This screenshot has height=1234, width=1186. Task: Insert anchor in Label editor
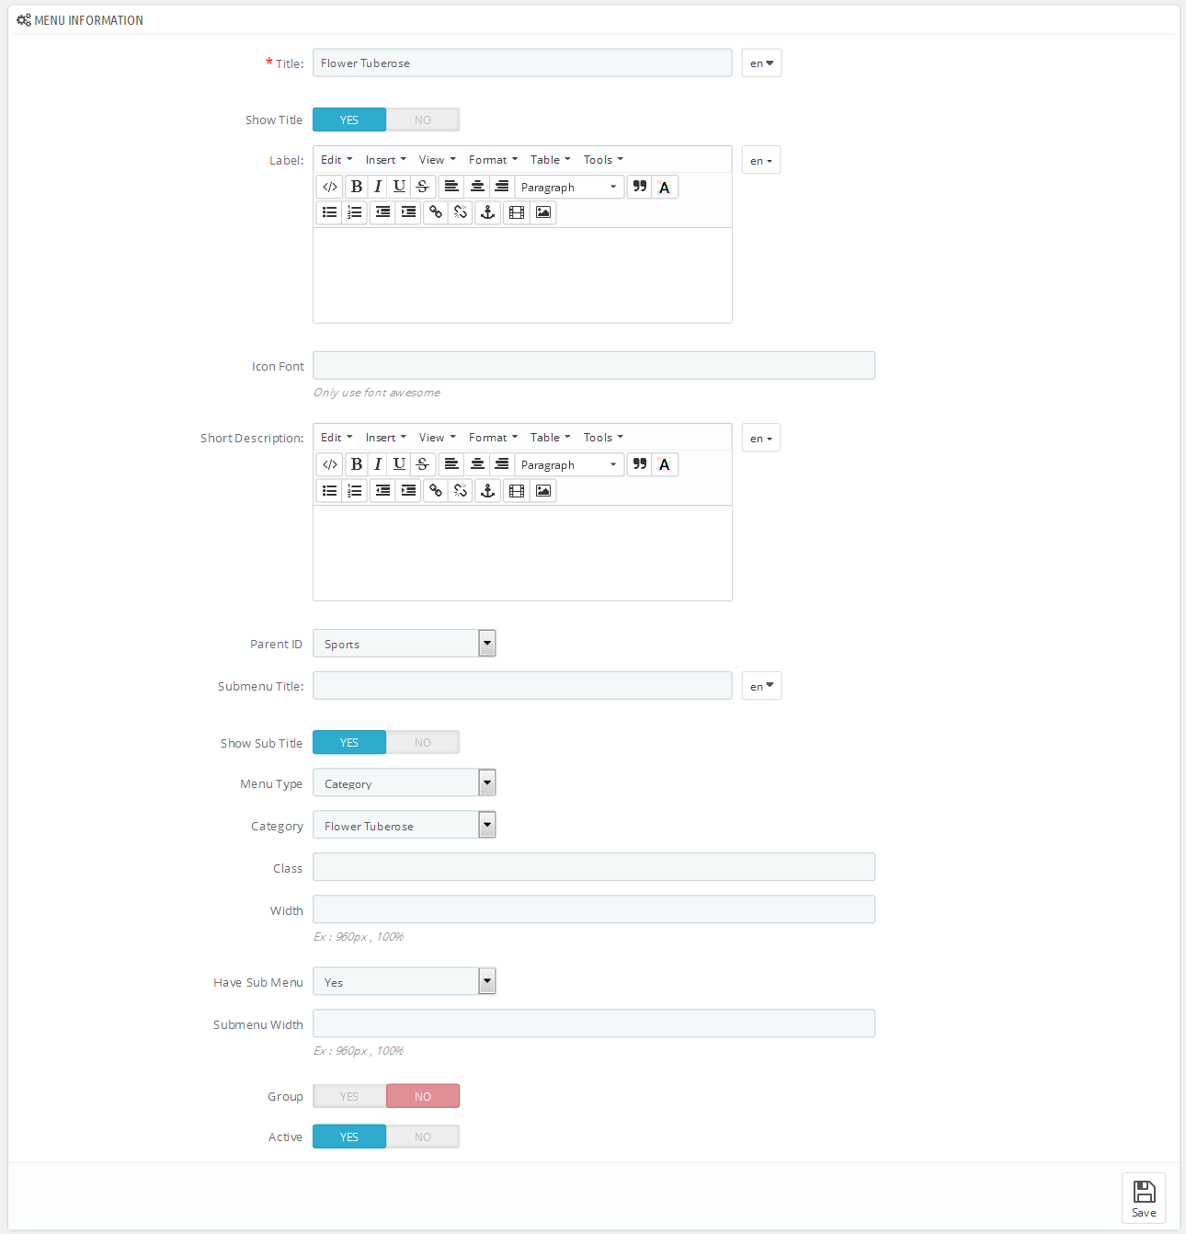point(488,212)
